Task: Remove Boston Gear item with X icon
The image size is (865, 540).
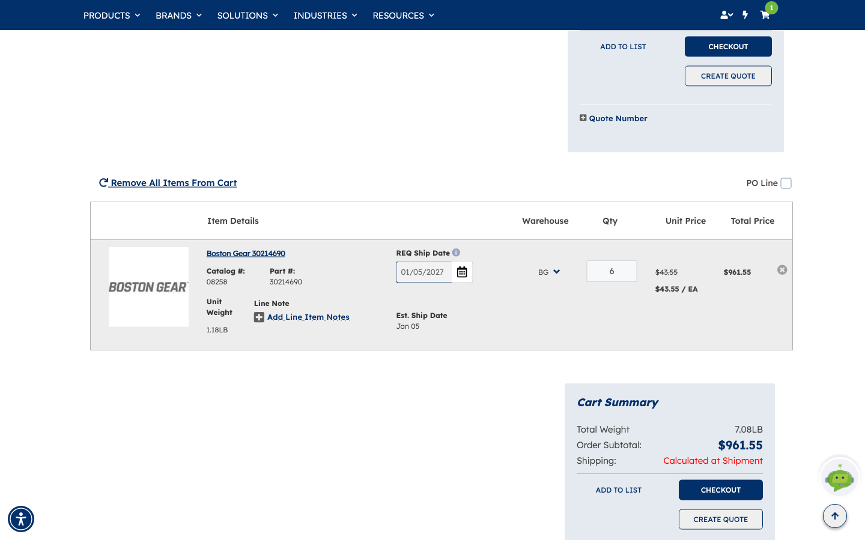Action: coord(782,270)
